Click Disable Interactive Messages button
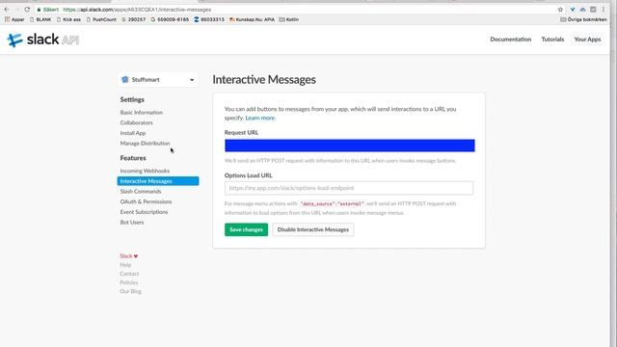Screen dimensions: 617x347 (312, 229)
